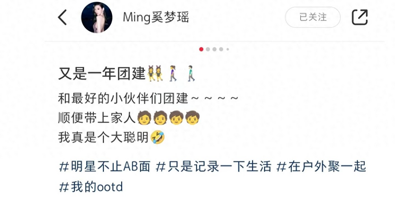
Task: Jump to the fourth image dot
Action: 221,49
